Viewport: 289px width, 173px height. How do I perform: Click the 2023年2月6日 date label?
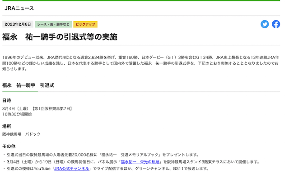point(18,24)
